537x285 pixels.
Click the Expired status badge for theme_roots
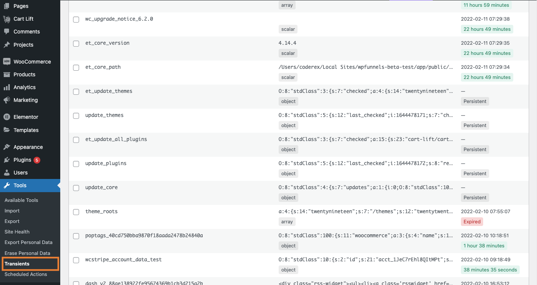[472, 221]
